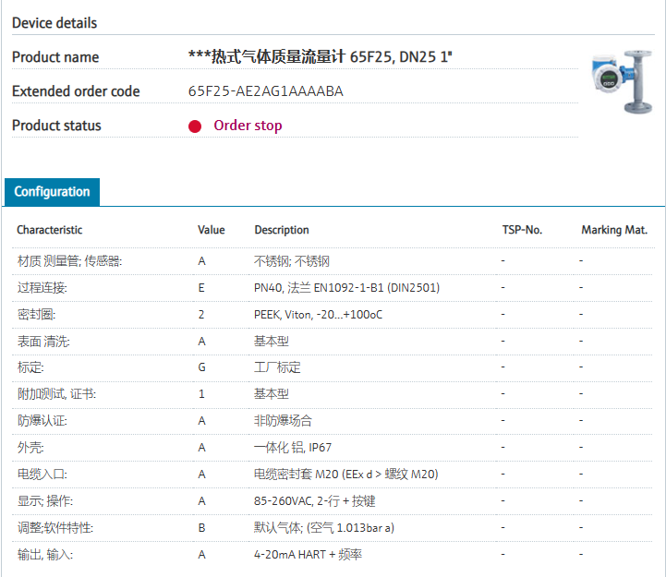Click the 85-260VAC display description
This screenshot has width=666, height=577.
(314, 501)
